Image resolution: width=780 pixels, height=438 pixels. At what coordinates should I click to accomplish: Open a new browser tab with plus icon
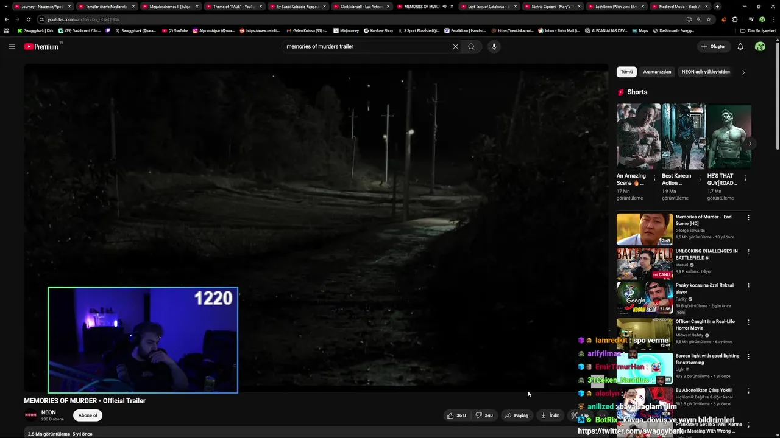point(717,7)
